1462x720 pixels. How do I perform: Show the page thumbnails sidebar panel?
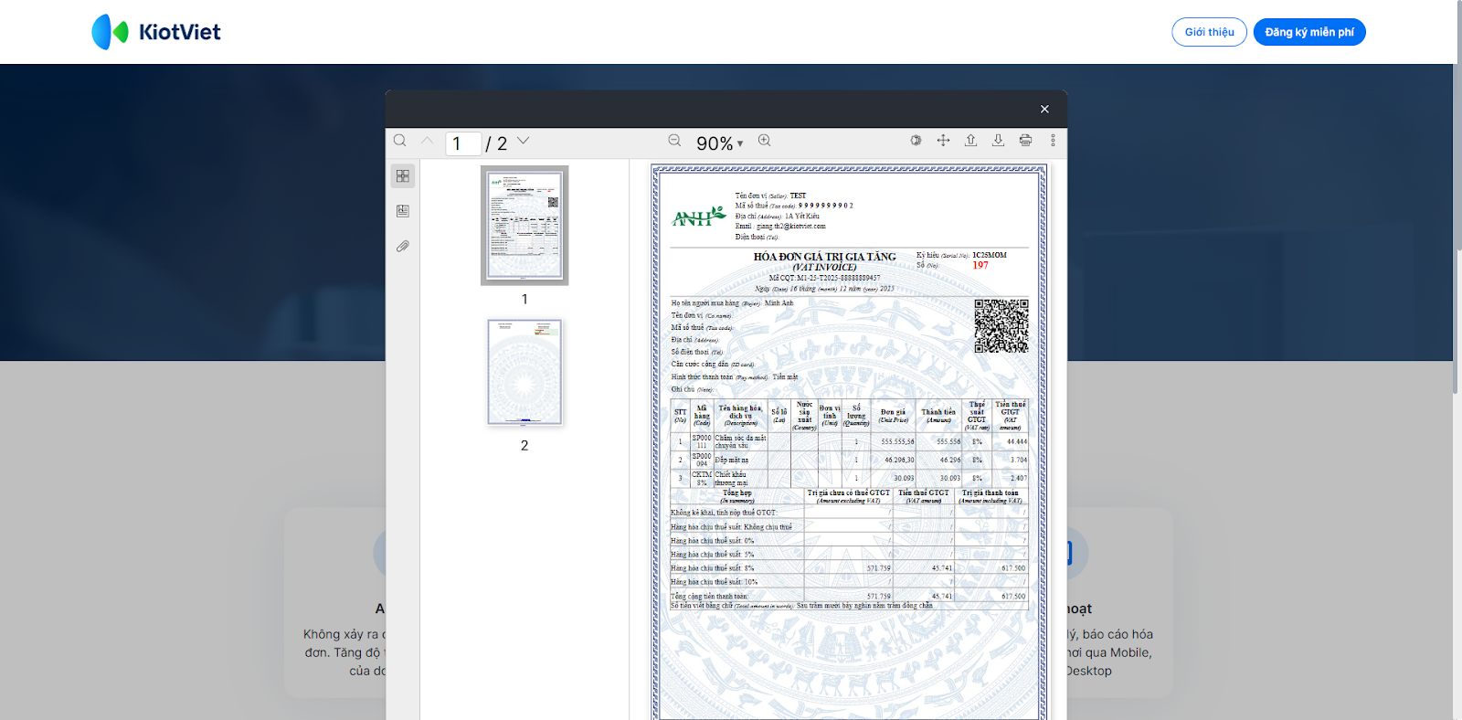coord(403,175)
